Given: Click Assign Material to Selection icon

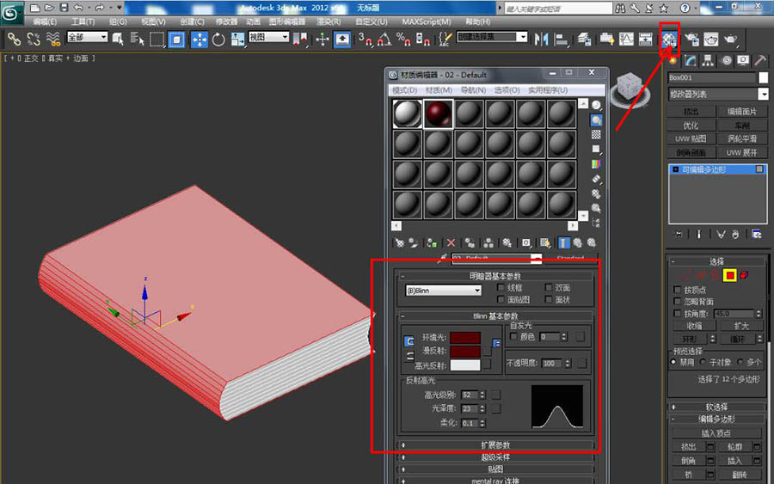Looking at the screenshot, I should [432, 242].
